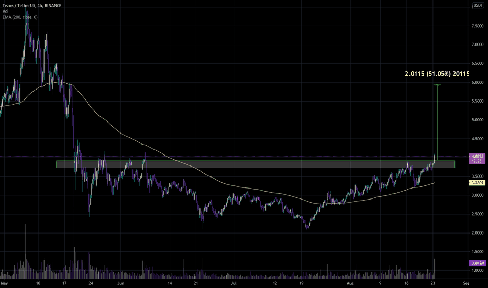This screenshot has height=288, width=488.
Task: Click the 2.0000 price axis label
Action: click(478, 232)
